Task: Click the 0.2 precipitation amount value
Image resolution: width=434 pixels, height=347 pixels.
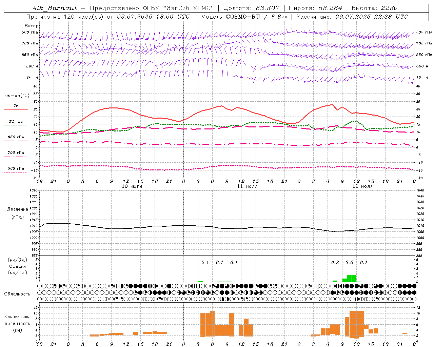Action: tap(335, 263)
